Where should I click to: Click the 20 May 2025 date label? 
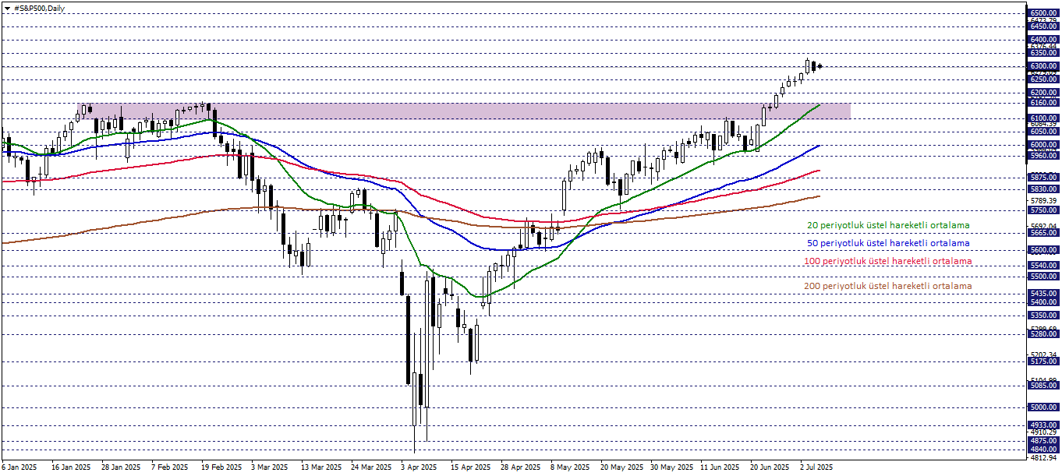[621, 467]
